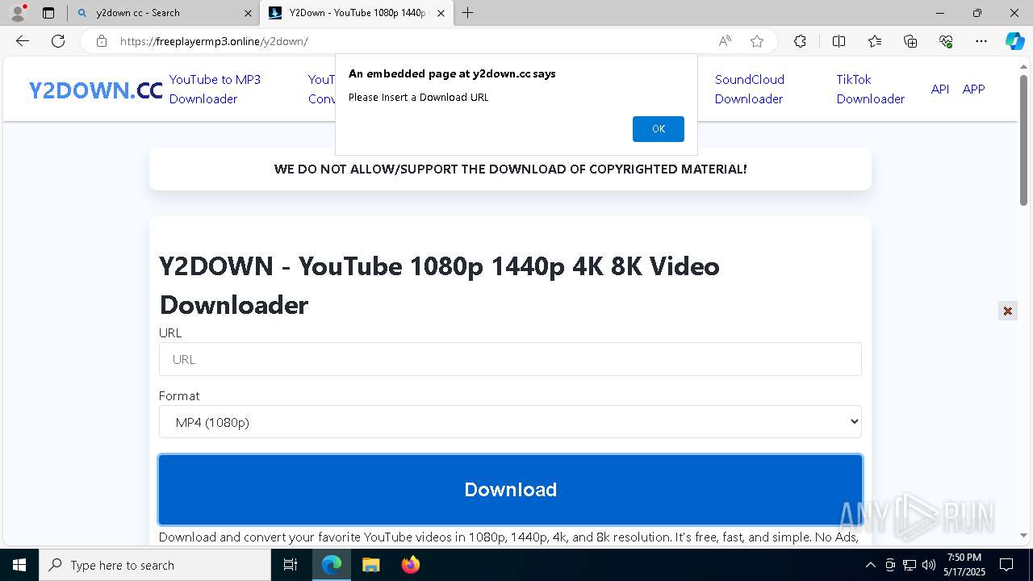Open the APP link
1033x581 pixels.
tap(973, 89)
